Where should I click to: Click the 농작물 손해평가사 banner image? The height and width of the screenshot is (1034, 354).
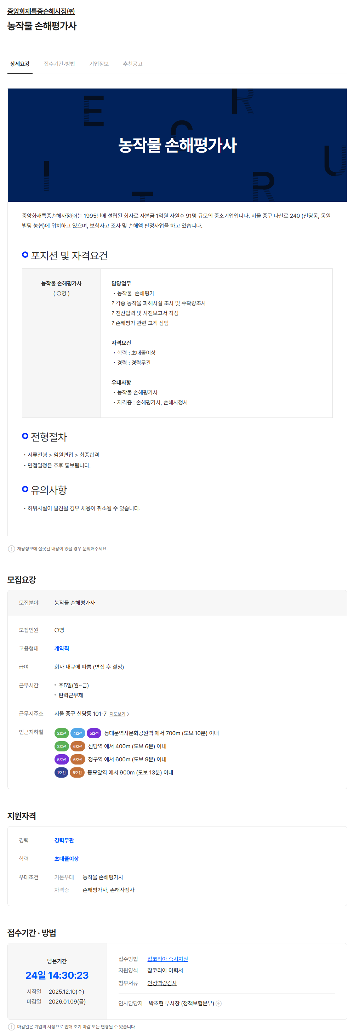point(177,145)
